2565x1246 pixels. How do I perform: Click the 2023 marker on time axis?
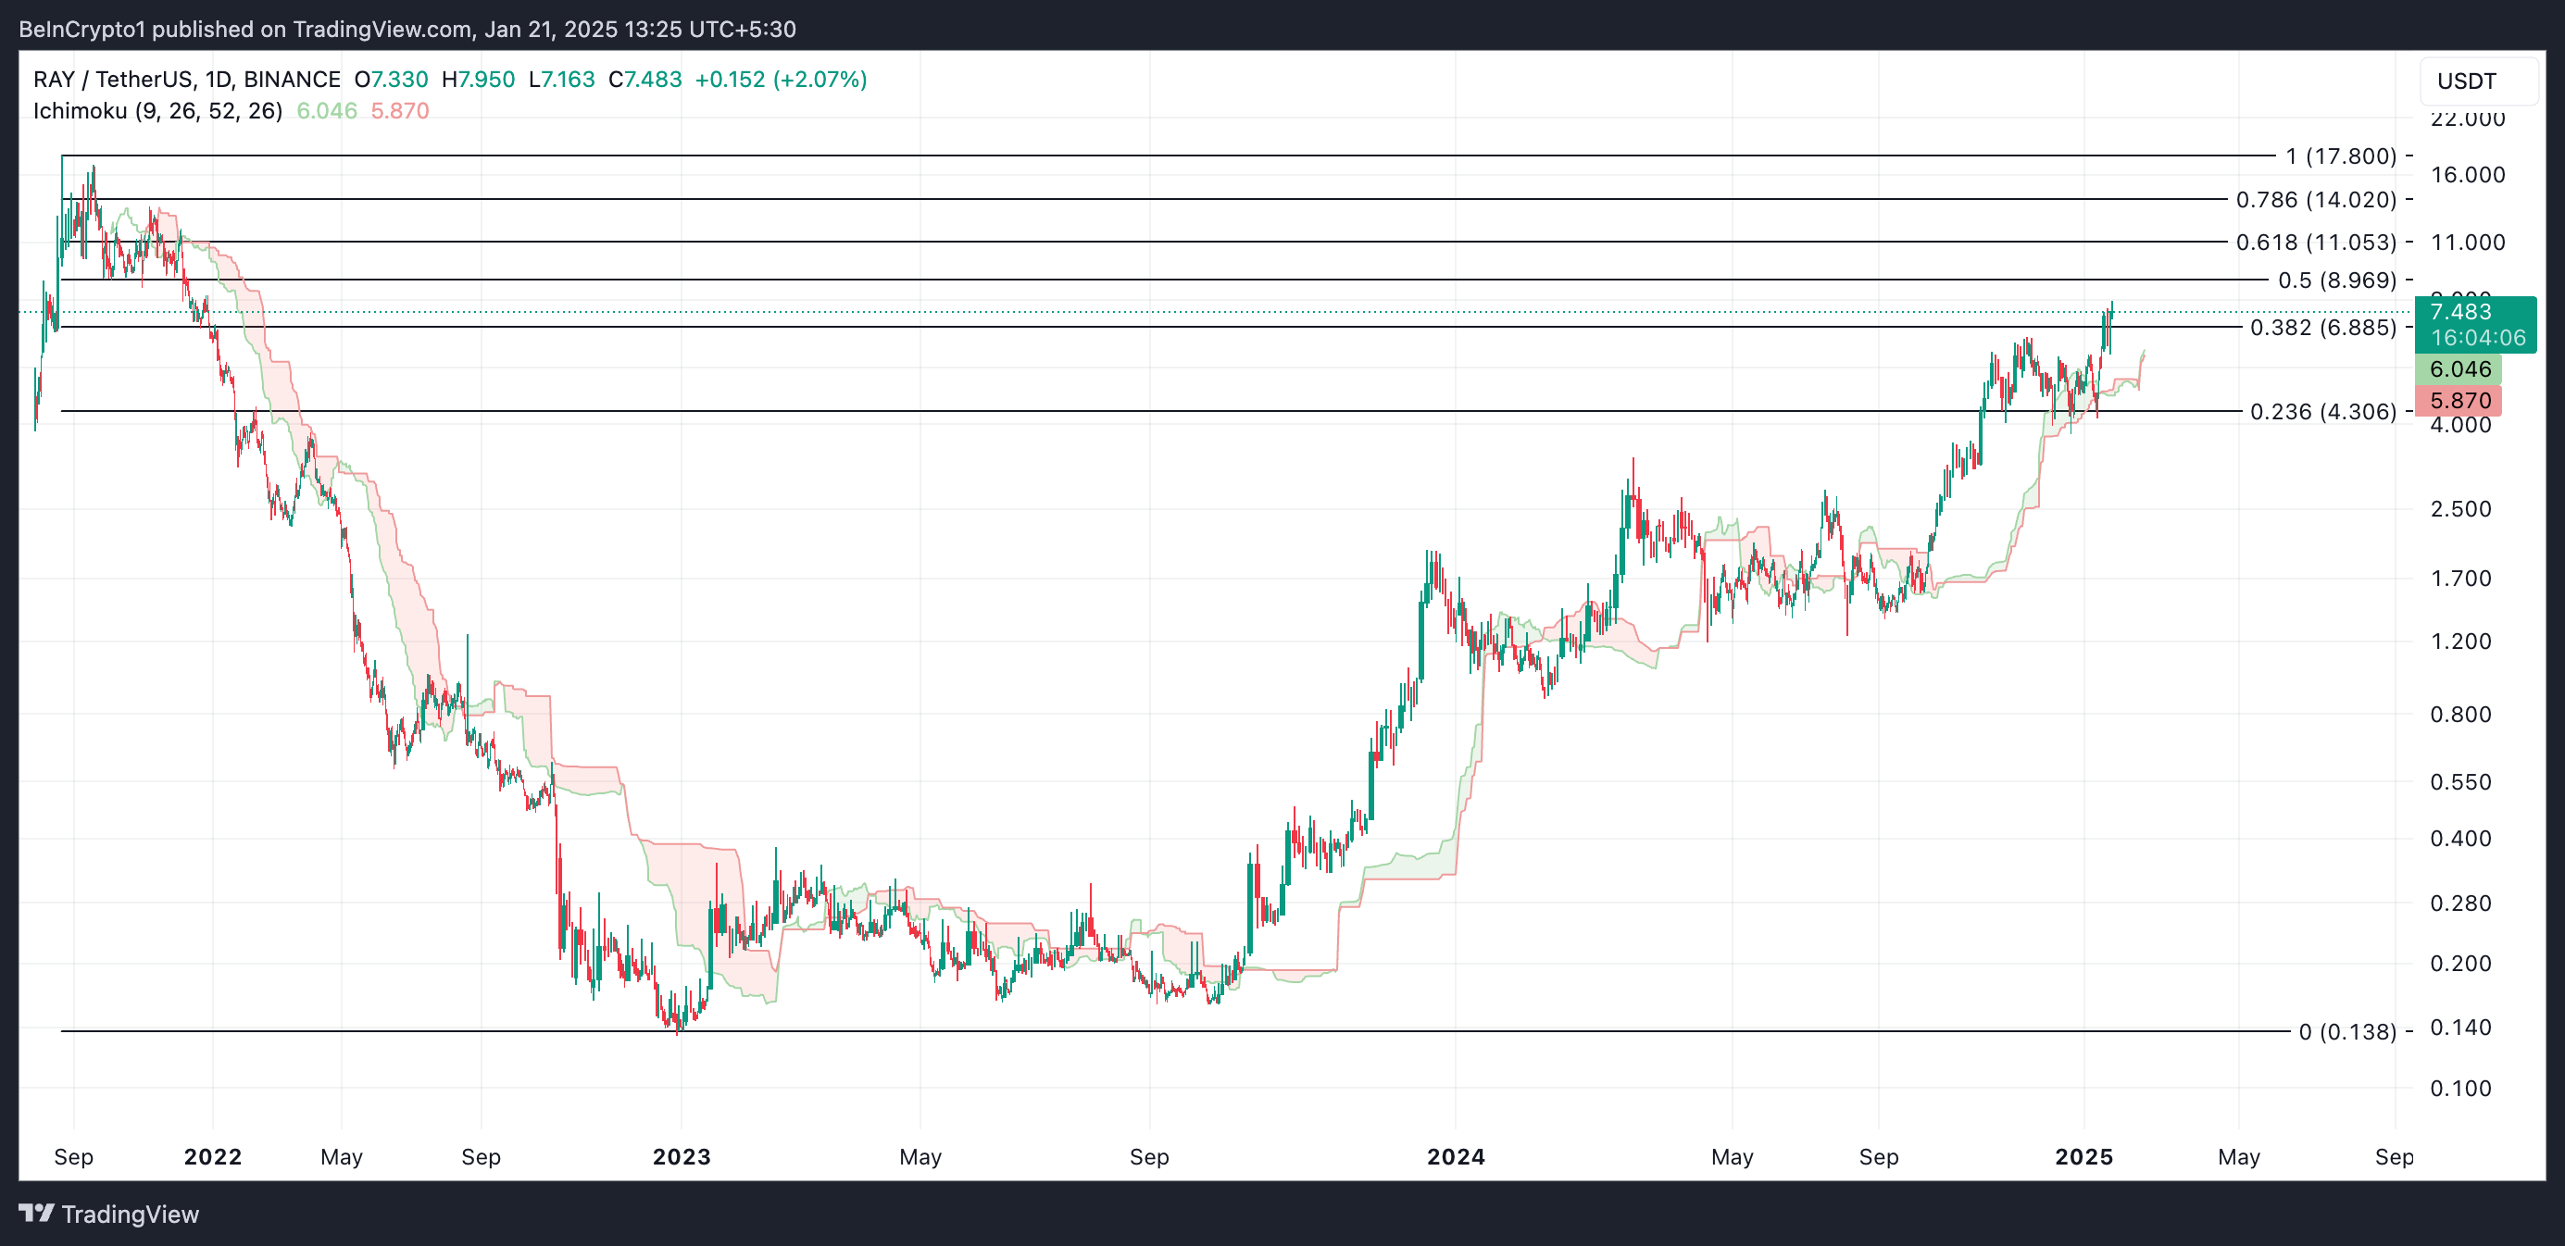click(682, 1156)
